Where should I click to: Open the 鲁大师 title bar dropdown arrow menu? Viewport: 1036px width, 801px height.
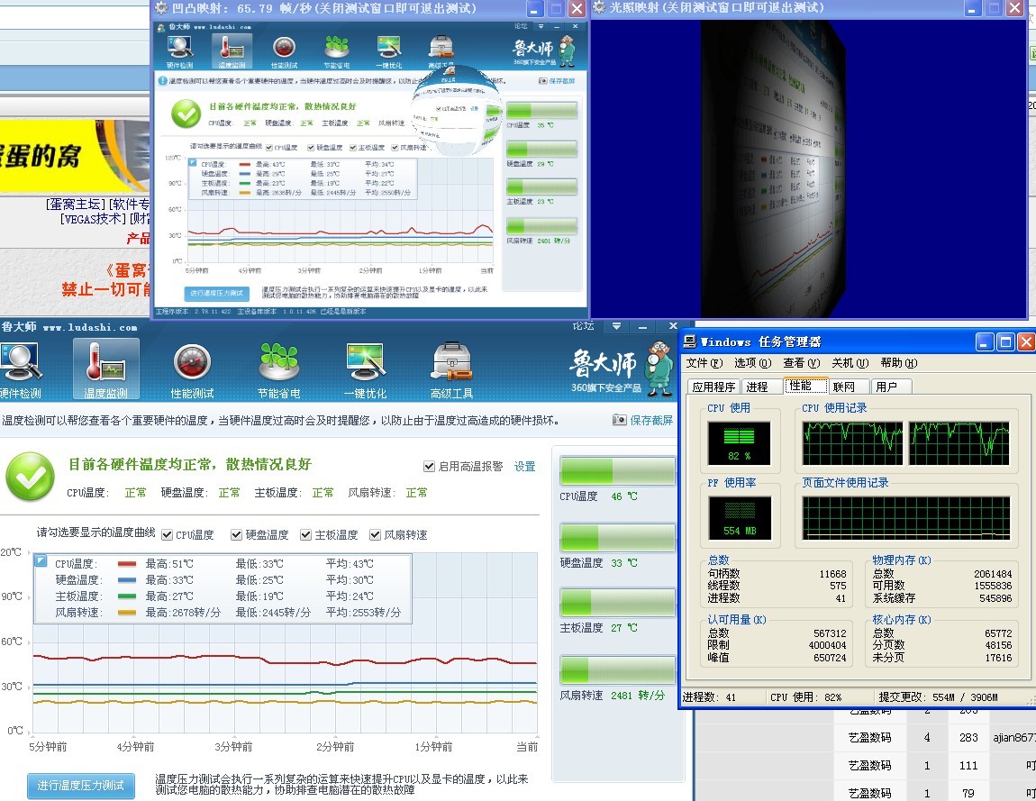616,326
